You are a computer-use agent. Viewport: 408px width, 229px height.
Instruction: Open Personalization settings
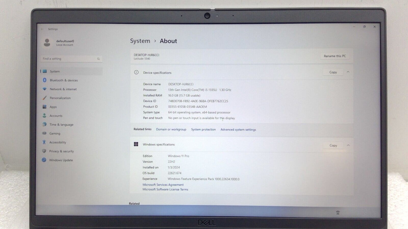pyautogui.click(x=71, y=98)
